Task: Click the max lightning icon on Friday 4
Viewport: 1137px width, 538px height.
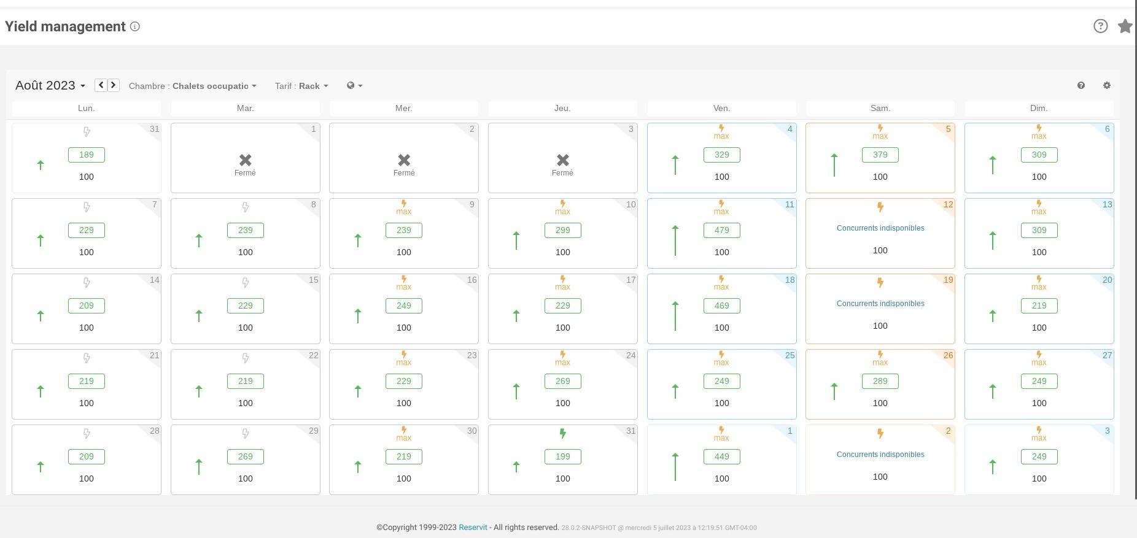Action: click(721, 132)
